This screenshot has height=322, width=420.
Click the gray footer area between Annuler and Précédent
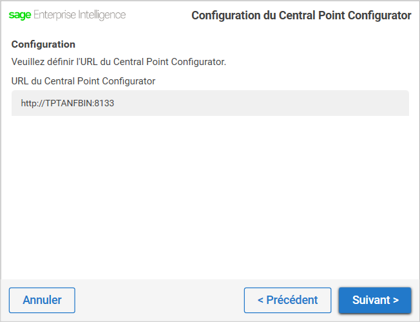tap(159, 300)
